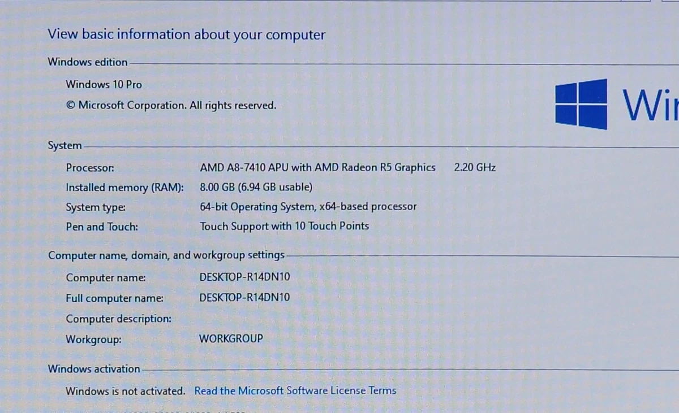Image resolution: width=679 pixels, height=413 pixels.
Task: Select the Full computer name value DESKTOP-R14DN10
Action: [x=244, y=297]
